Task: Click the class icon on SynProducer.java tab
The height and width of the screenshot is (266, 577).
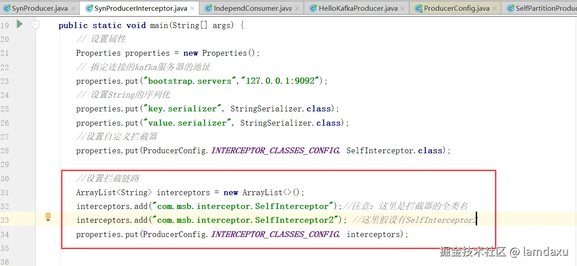Action: coord(7,8)
